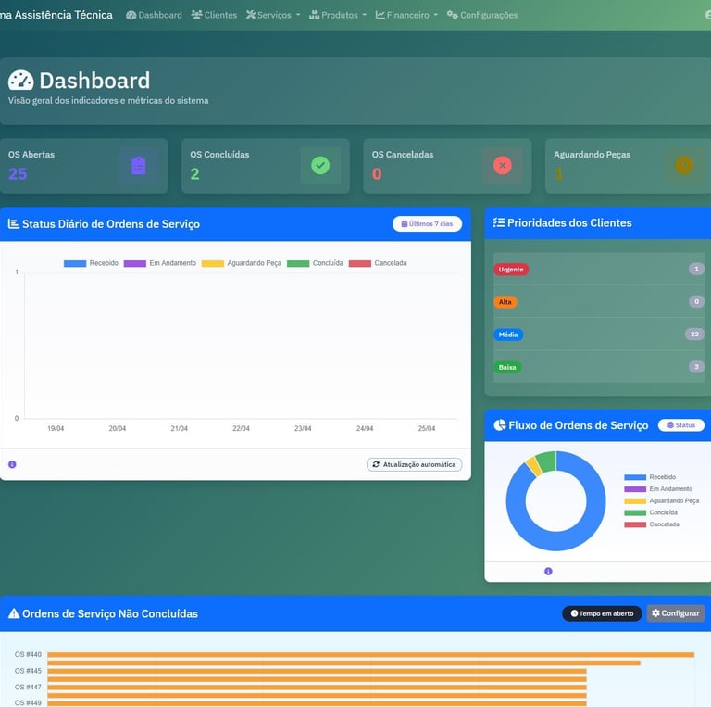Click the info icon below the donut chart

(548, 572)
